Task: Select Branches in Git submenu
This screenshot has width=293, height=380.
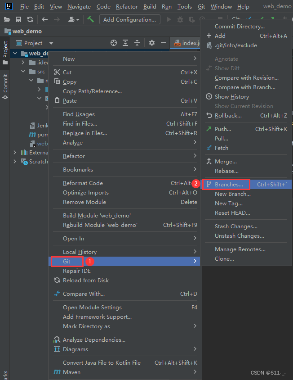Action: click(247, 185)
